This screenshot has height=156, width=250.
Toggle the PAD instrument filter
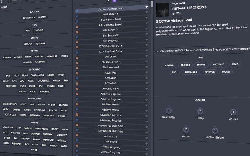click(66, 81)
